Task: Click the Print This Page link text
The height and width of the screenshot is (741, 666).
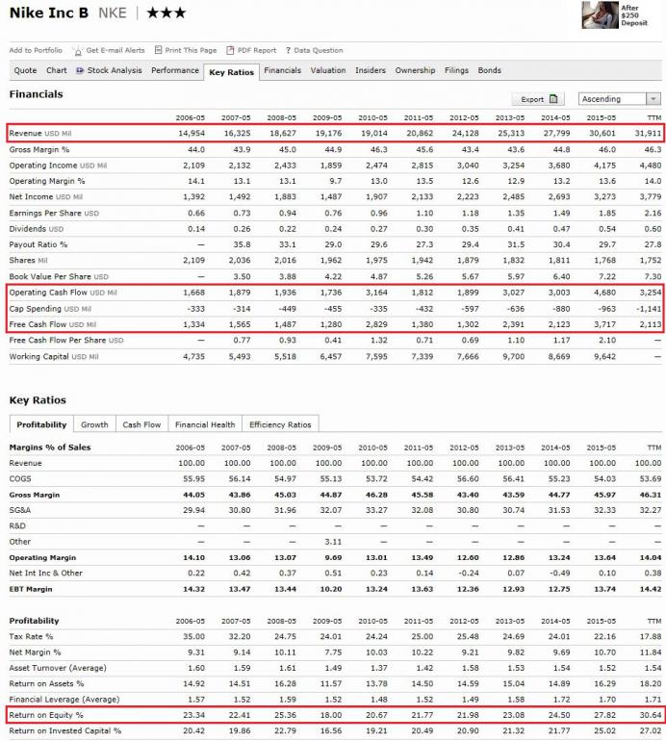Action: click(x=191, y=50)
